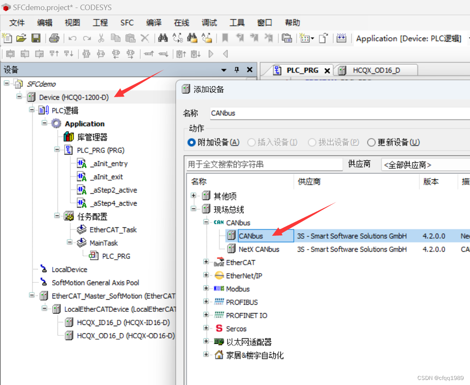Open the 供应商 vendor dropdown
Image resolution: width=470 pixels, height=385 pixels.
pos(425,165)
